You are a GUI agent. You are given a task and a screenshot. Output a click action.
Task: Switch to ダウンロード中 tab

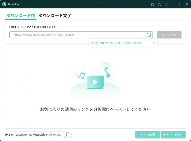point(21,15)
